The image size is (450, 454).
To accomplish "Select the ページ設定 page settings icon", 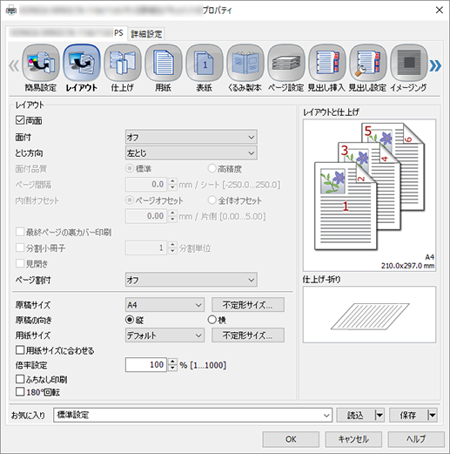I will click(286, 63).
